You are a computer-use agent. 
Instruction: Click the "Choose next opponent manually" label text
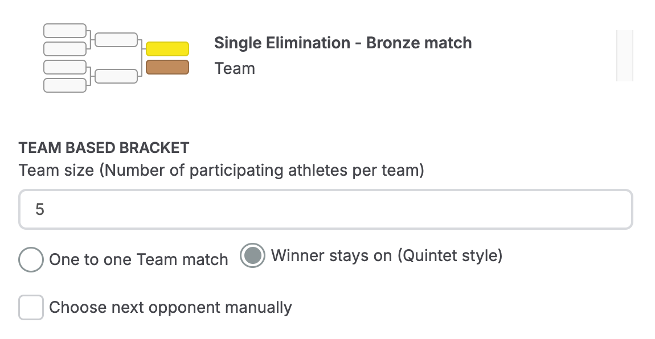pos(170,308)
